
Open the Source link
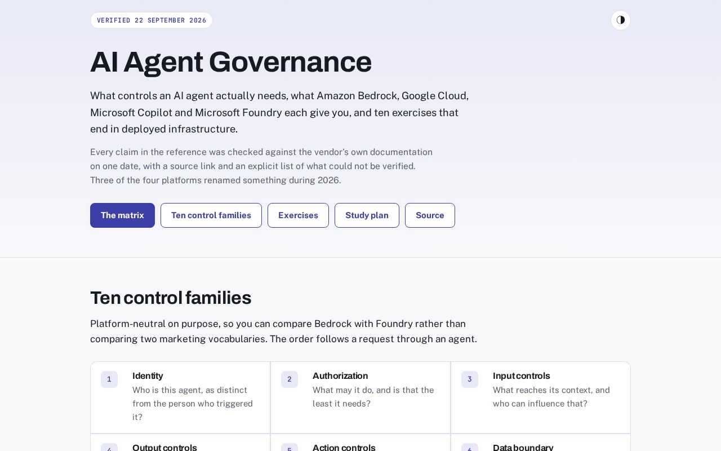pyautogui.click(x=430, y=215)
